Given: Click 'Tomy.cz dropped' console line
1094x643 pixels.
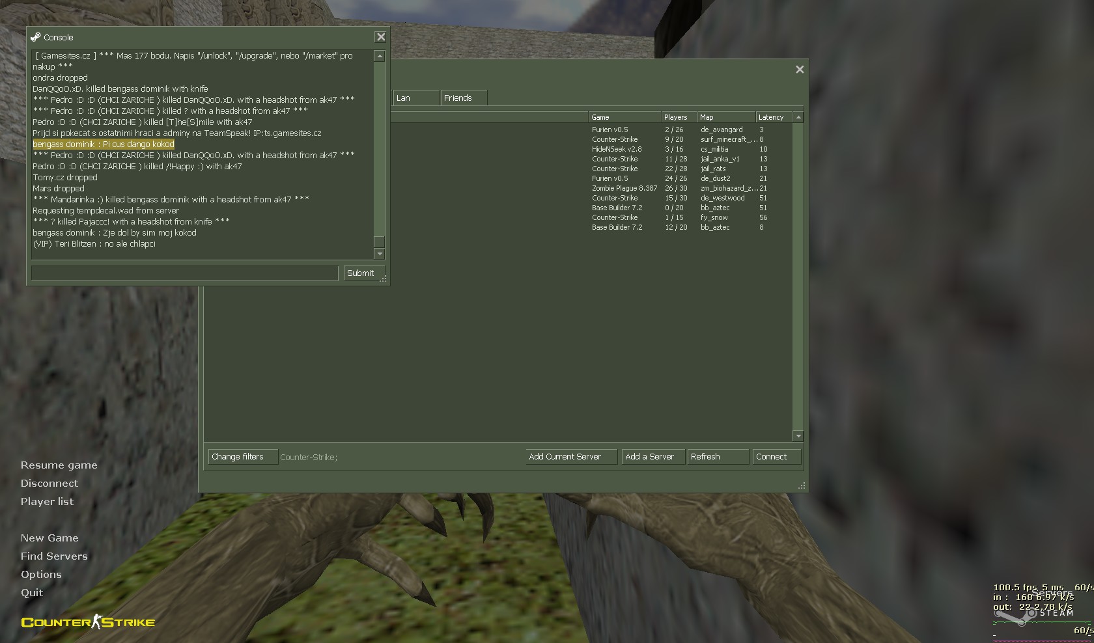Looking at the screenshot, I should [65, 178].
